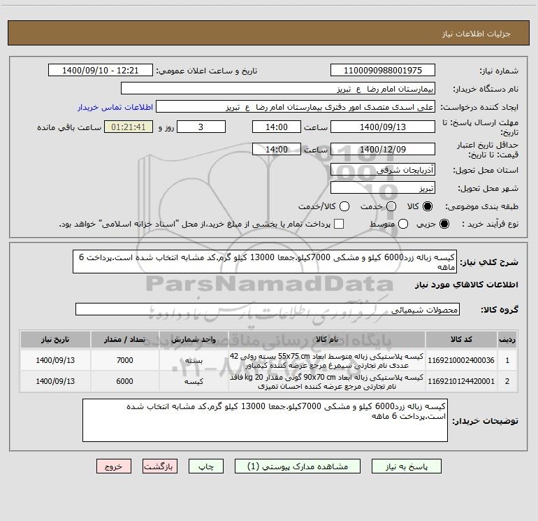Click the توضیحات خریدار text area
Image resolution: width=538 pixels, height=521 pixels.
click(265, 420)
